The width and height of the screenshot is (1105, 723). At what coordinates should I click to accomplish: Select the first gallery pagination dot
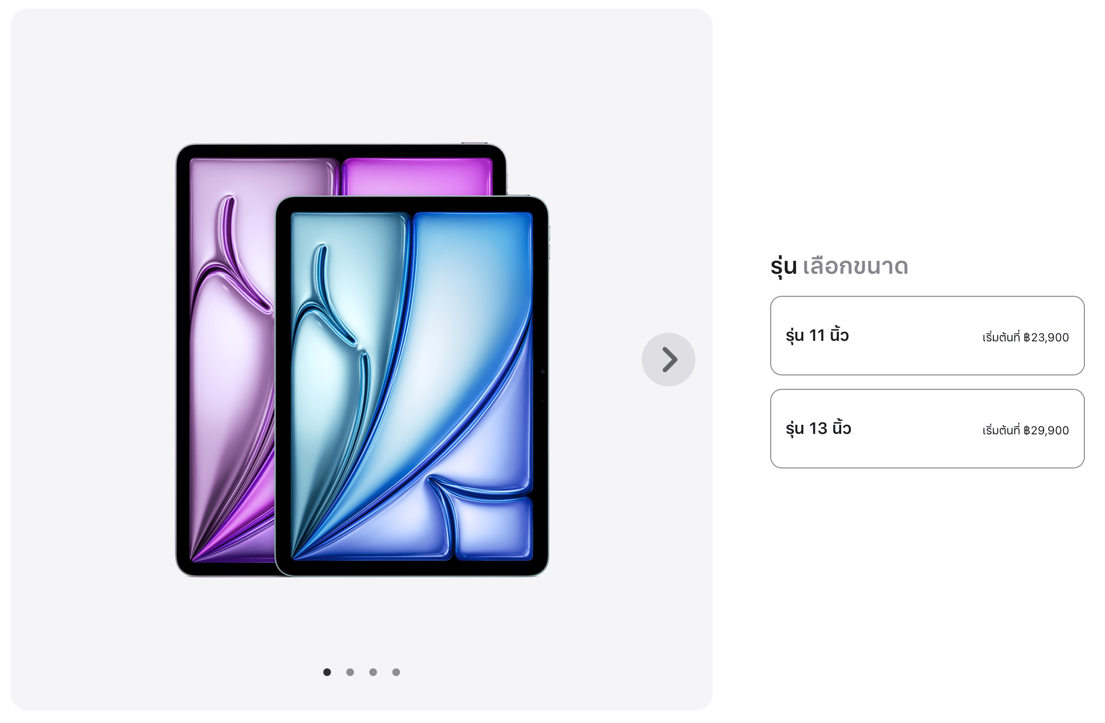click(327, 672)
